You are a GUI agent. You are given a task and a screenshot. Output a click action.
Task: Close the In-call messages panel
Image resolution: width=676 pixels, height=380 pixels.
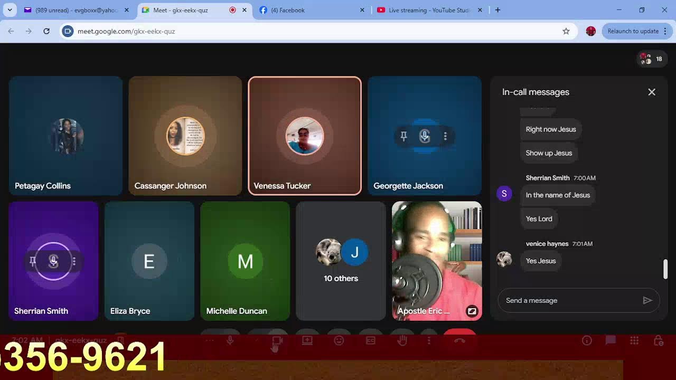click(652, 92)
